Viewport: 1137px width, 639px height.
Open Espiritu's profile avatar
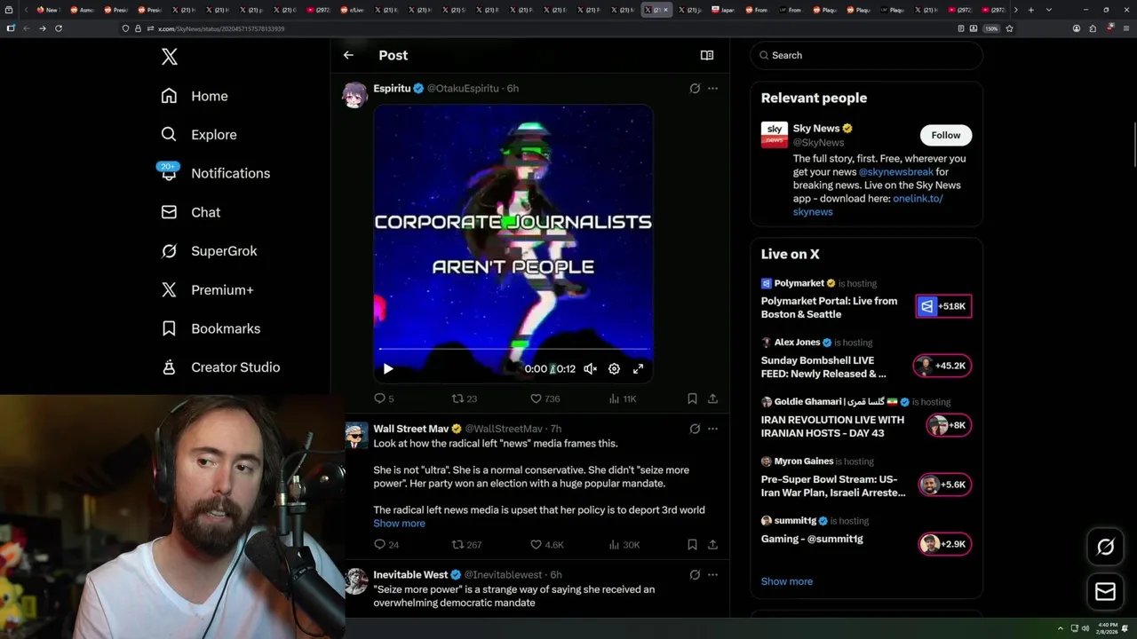click(355, 95)
